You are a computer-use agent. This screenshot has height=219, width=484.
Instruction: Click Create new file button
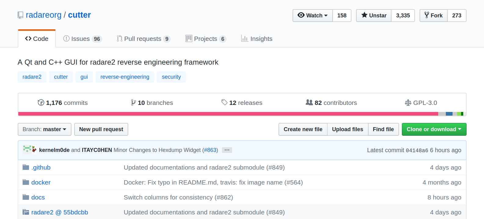[303, 129]
